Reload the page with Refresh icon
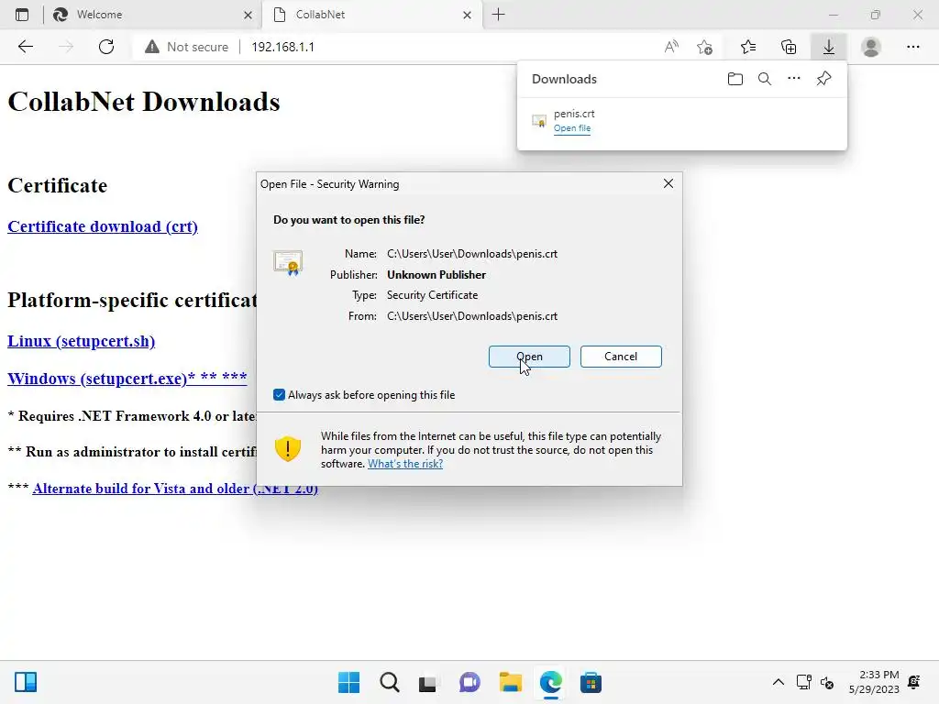 tap(106, 47)
